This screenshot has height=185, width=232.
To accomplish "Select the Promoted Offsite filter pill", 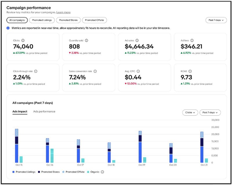I will (95, 20).
